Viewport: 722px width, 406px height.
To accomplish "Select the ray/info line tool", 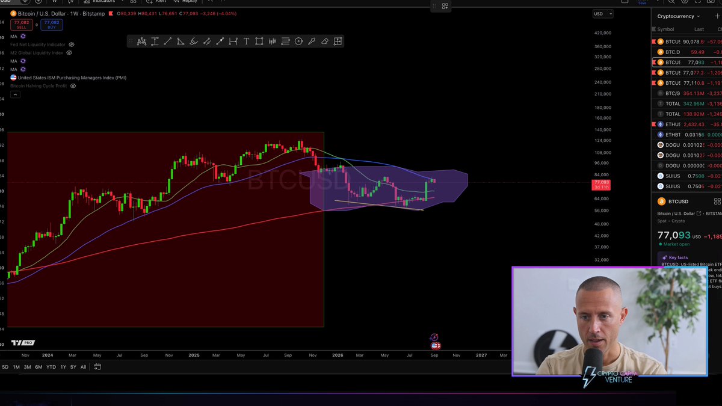I will 220,41.
